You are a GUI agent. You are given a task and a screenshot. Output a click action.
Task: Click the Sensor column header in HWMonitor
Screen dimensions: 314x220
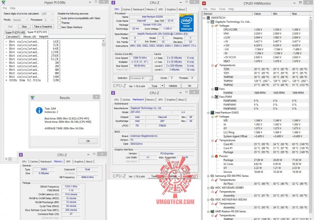pyautogui.click(x=227, y=14)
